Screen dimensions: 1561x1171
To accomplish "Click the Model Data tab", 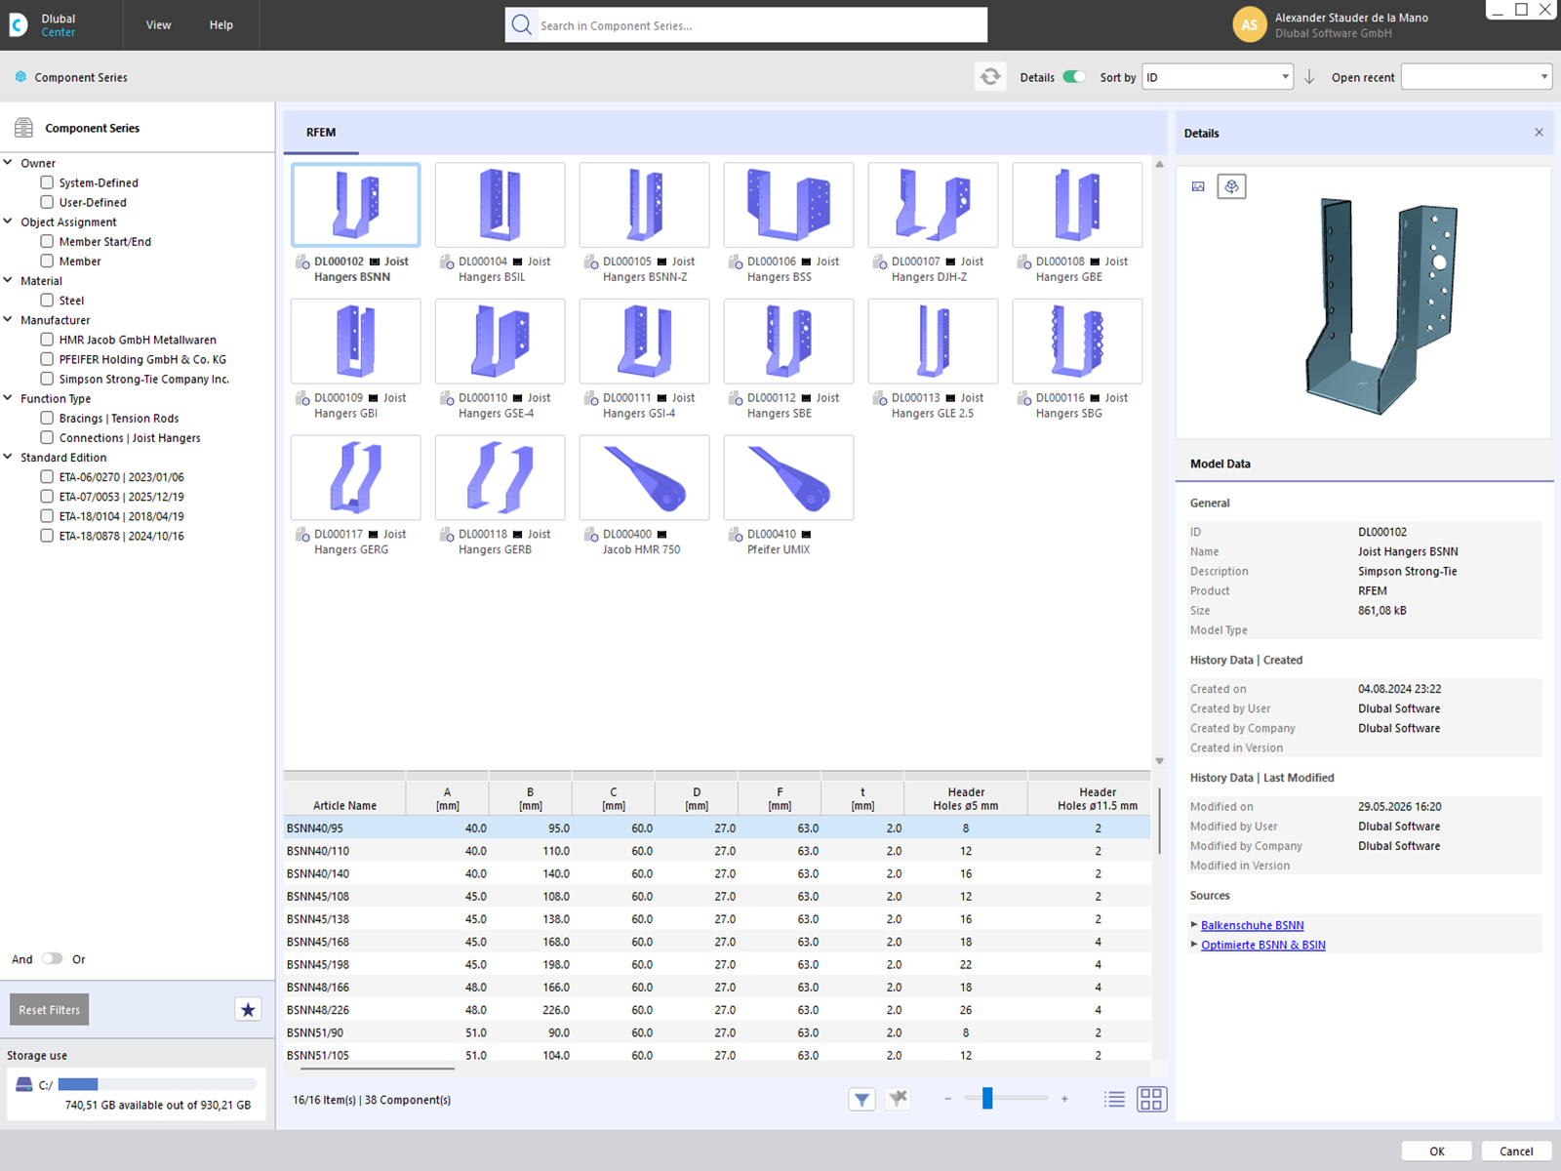I will [x=1221, y=464].
